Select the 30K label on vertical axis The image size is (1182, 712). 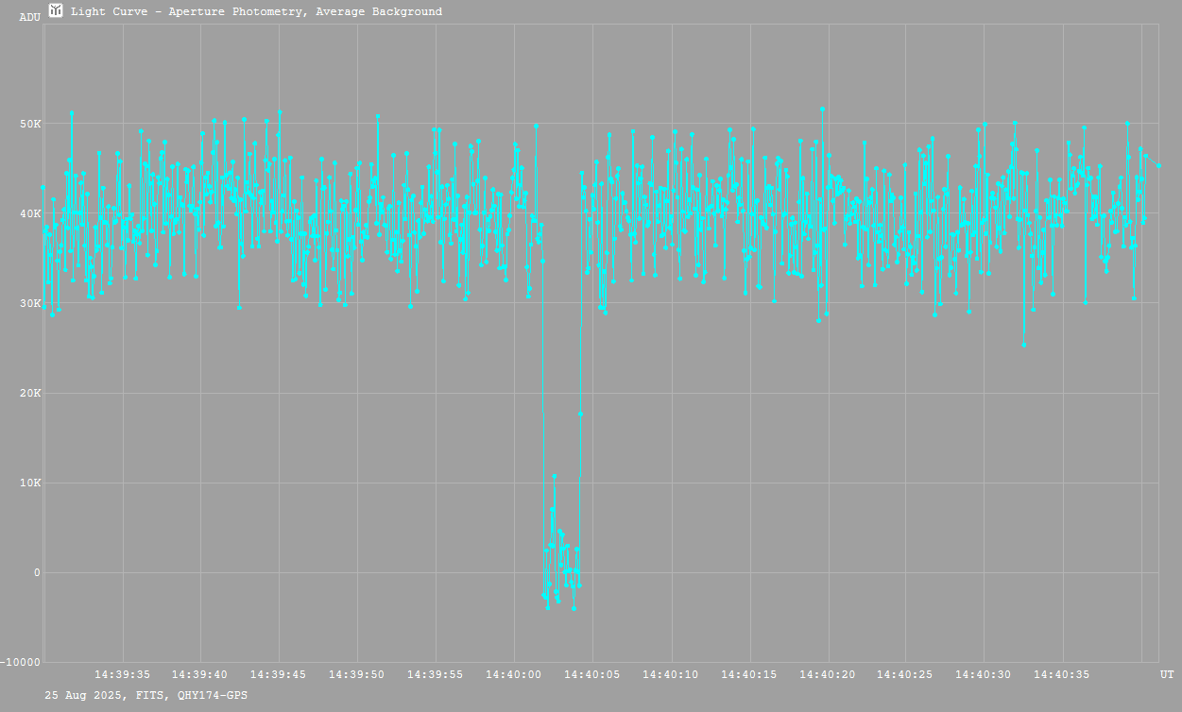(x=30, y=303)
